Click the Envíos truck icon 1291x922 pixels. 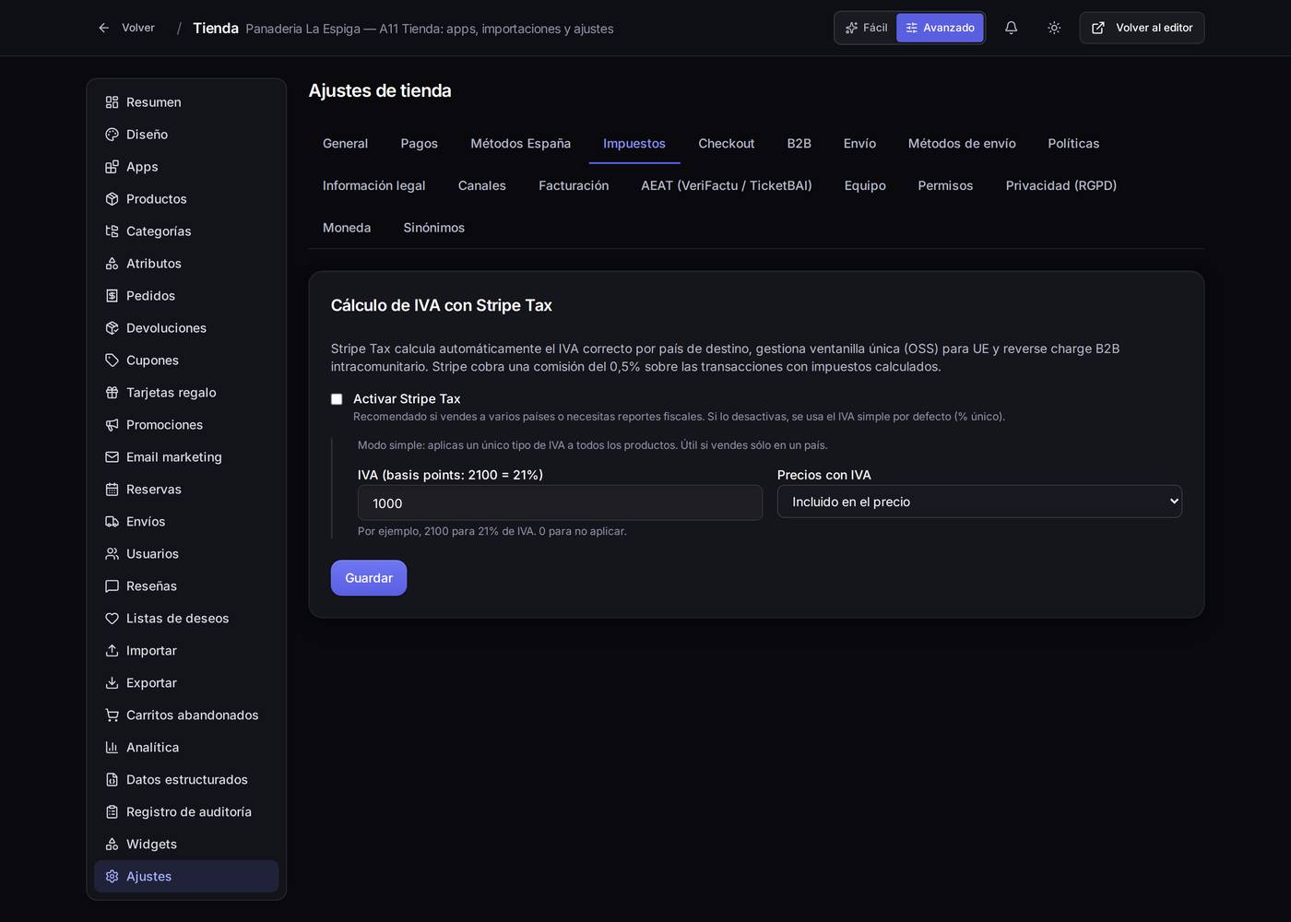point(112,522)
